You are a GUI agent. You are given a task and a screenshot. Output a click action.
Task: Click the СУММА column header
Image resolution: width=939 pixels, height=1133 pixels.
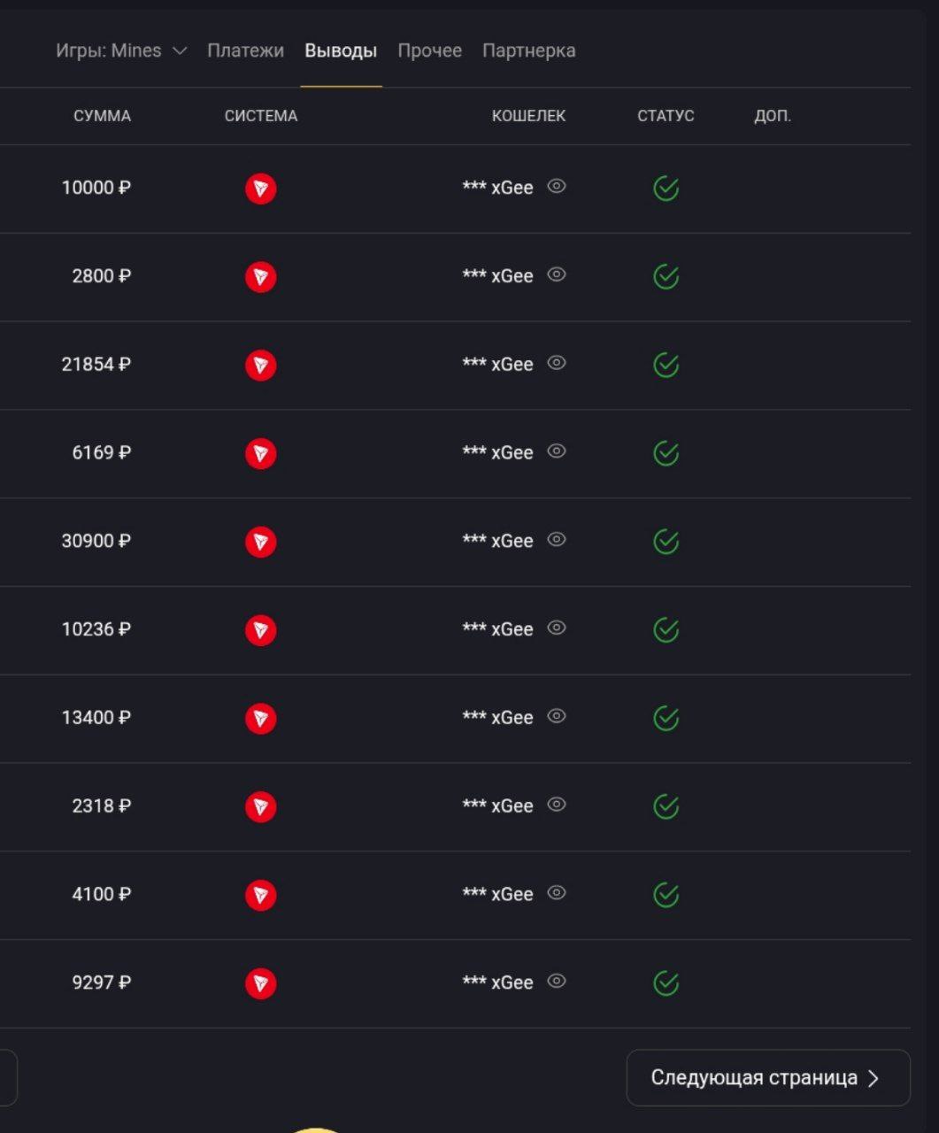click(102, 116)
